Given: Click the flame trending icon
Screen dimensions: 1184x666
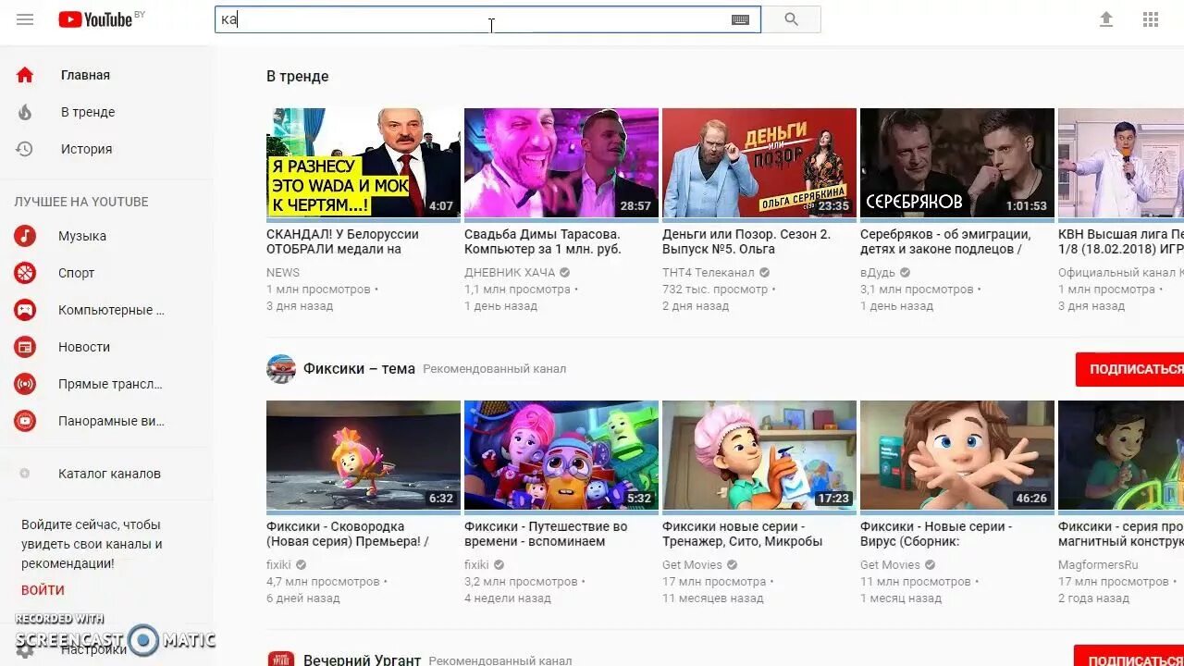Looking at the screenshot, I should (25, 112).
